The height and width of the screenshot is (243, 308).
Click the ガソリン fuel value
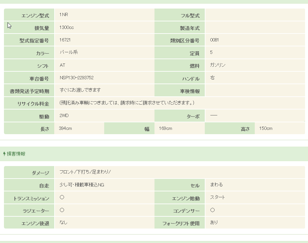218,65
